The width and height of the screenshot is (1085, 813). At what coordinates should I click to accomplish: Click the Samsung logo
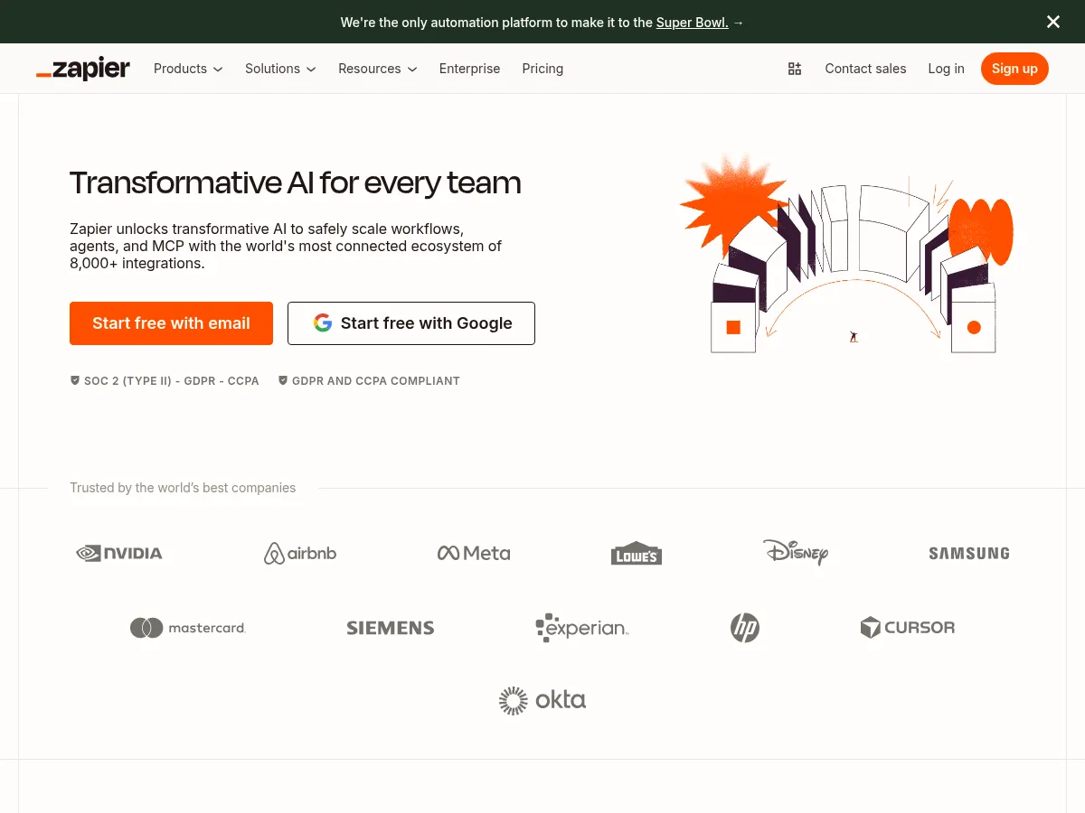click(x=968, y=553)
